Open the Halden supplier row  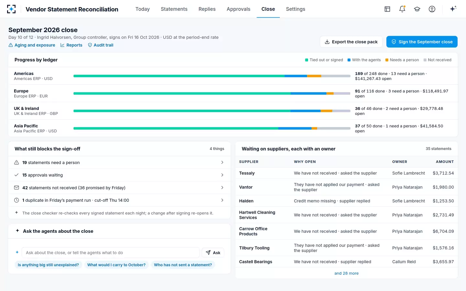[x=346, y=201]
